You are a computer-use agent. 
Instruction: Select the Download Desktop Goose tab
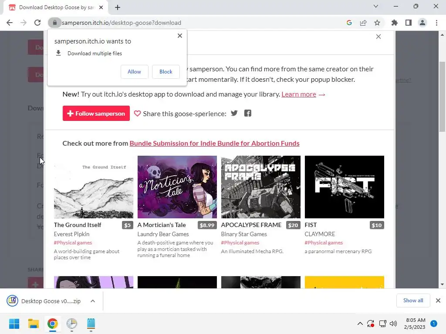click(x=55, y=7)
